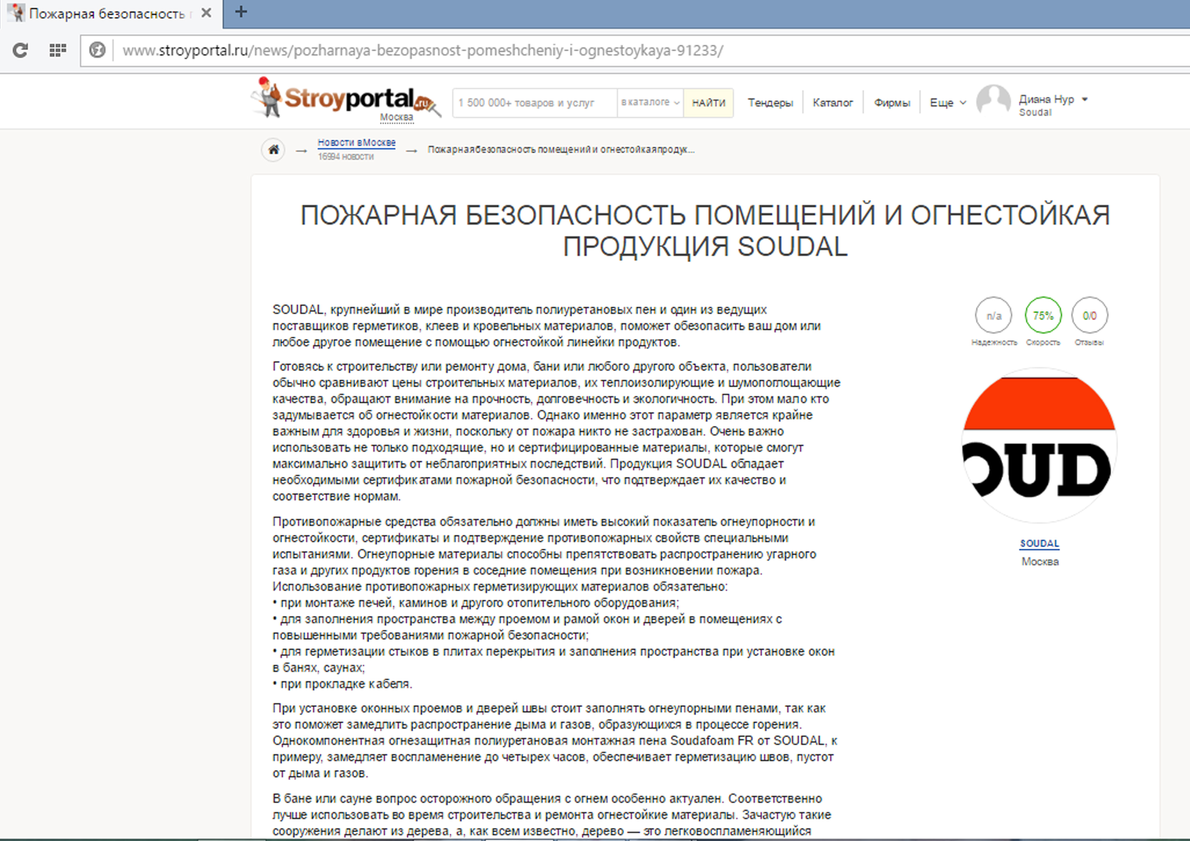Click the Москва text under the SOUDAL link
Image resolution: width=1190 pixels, height=841 pixels.
point(1040,562)
